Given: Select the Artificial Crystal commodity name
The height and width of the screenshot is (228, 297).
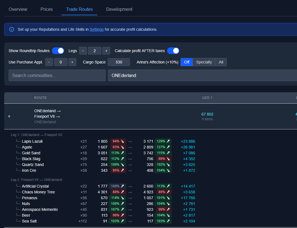Looking at the screenshot, I should [35, 186].
